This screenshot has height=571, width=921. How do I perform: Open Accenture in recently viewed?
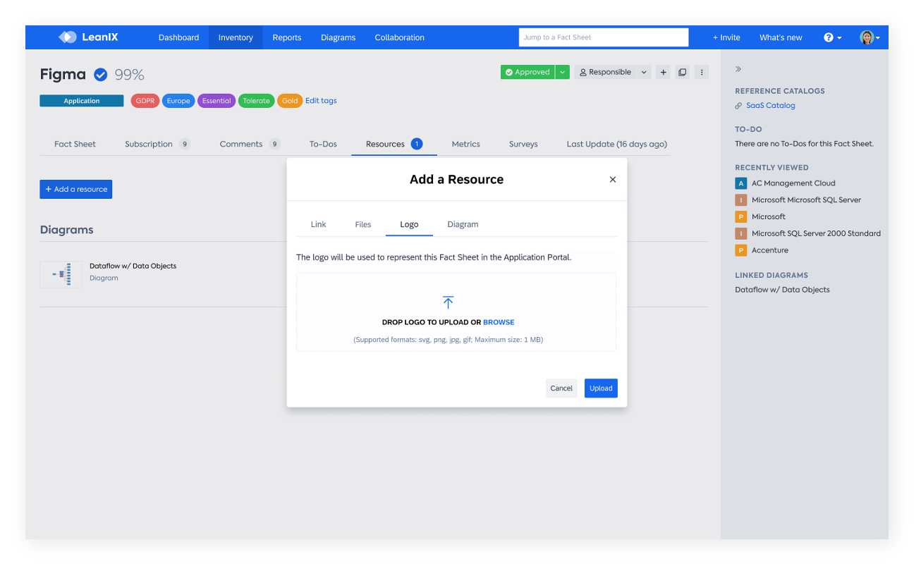[x=770, y=250]
